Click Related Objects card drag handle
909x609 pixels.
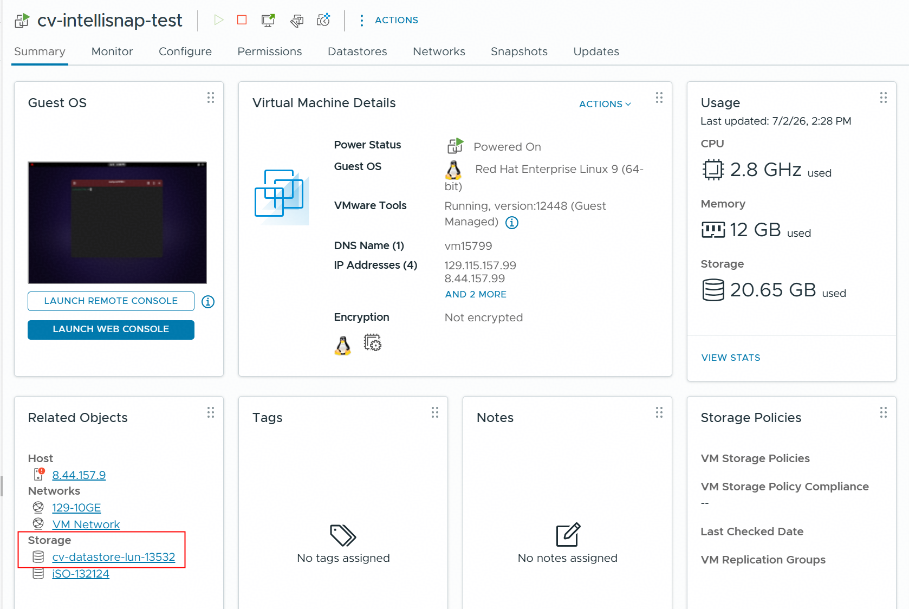[x=211, y=412]
